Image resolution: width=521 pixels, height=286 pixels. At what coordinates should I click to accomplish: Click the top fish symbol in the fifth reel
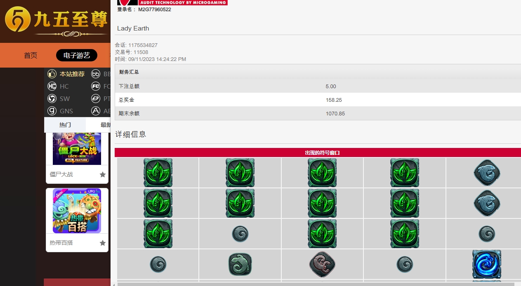[487, 173]
